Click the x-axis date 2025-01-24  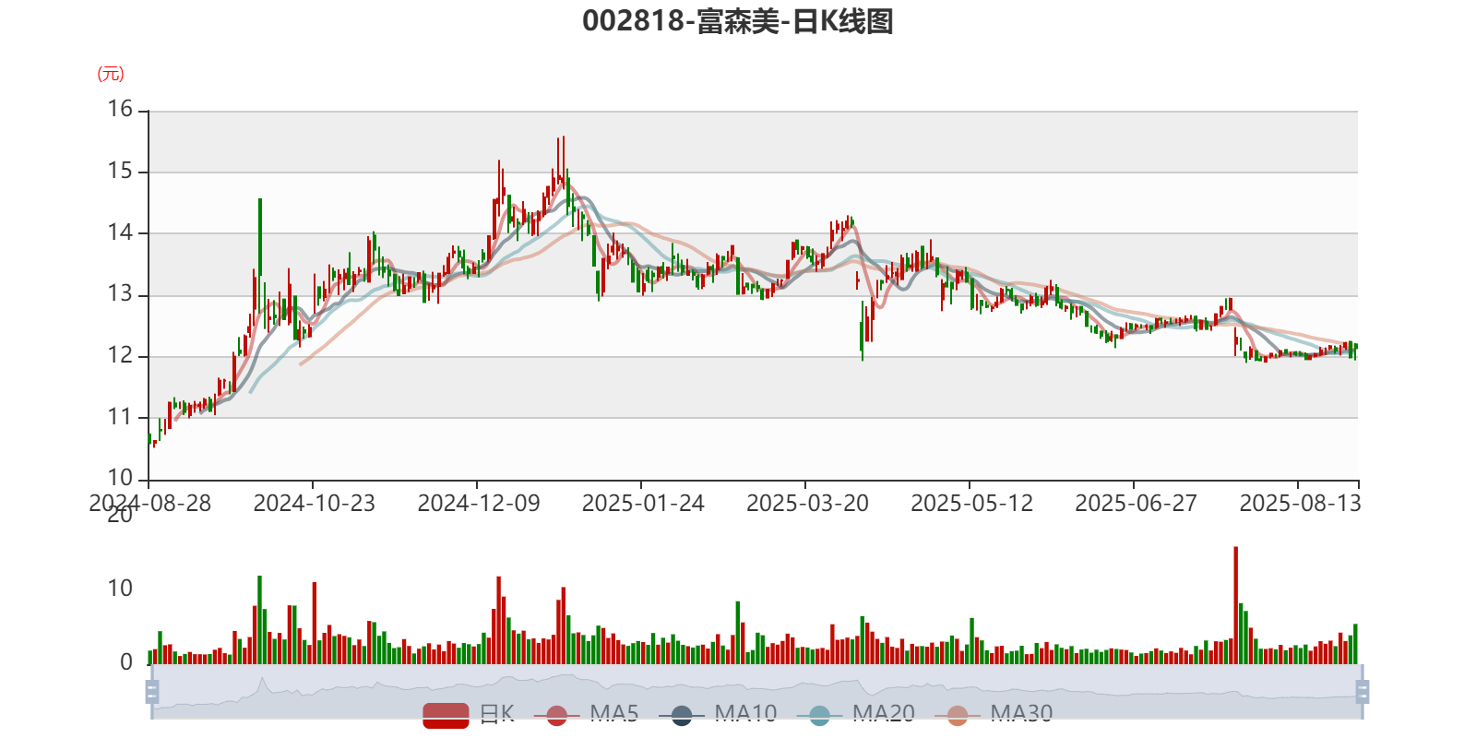click(642, 503)
